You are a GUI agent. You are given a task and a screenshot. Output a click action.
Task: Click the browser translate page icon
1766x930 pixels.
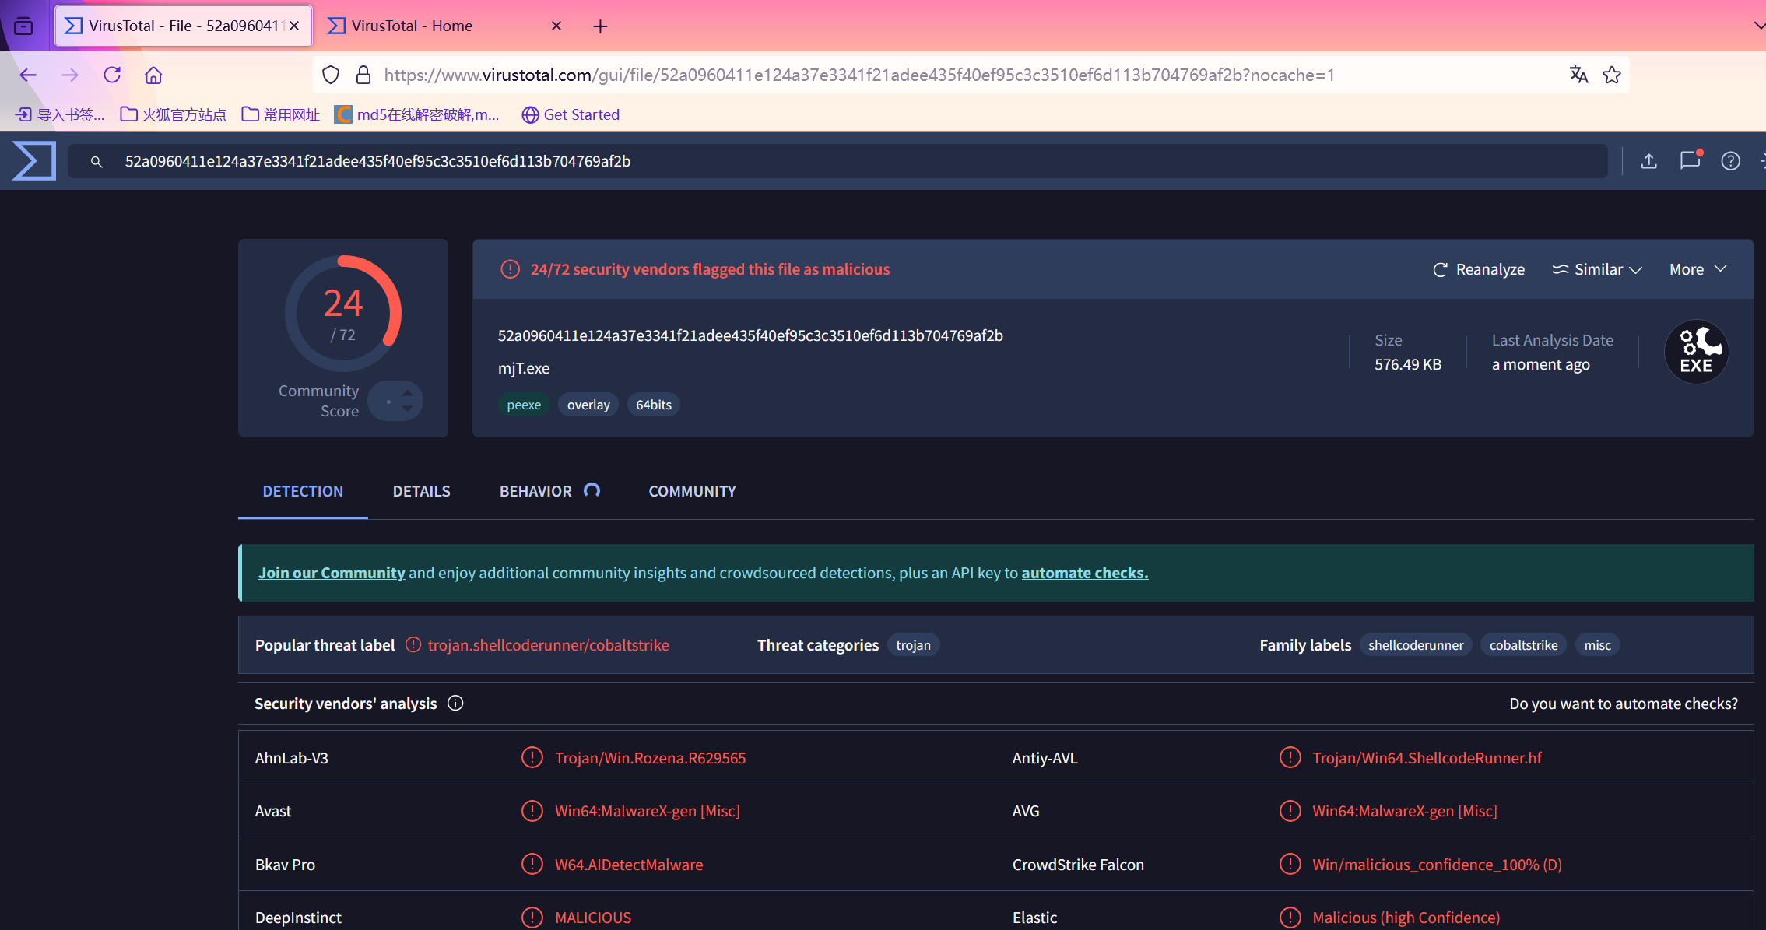click(1578, 75)
